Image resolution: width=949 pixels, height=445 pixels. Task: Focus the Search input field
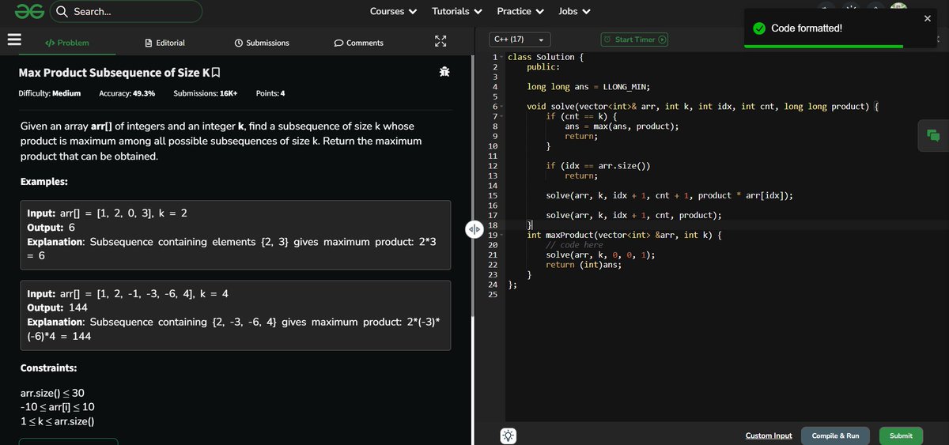click(x=127, y=12)
